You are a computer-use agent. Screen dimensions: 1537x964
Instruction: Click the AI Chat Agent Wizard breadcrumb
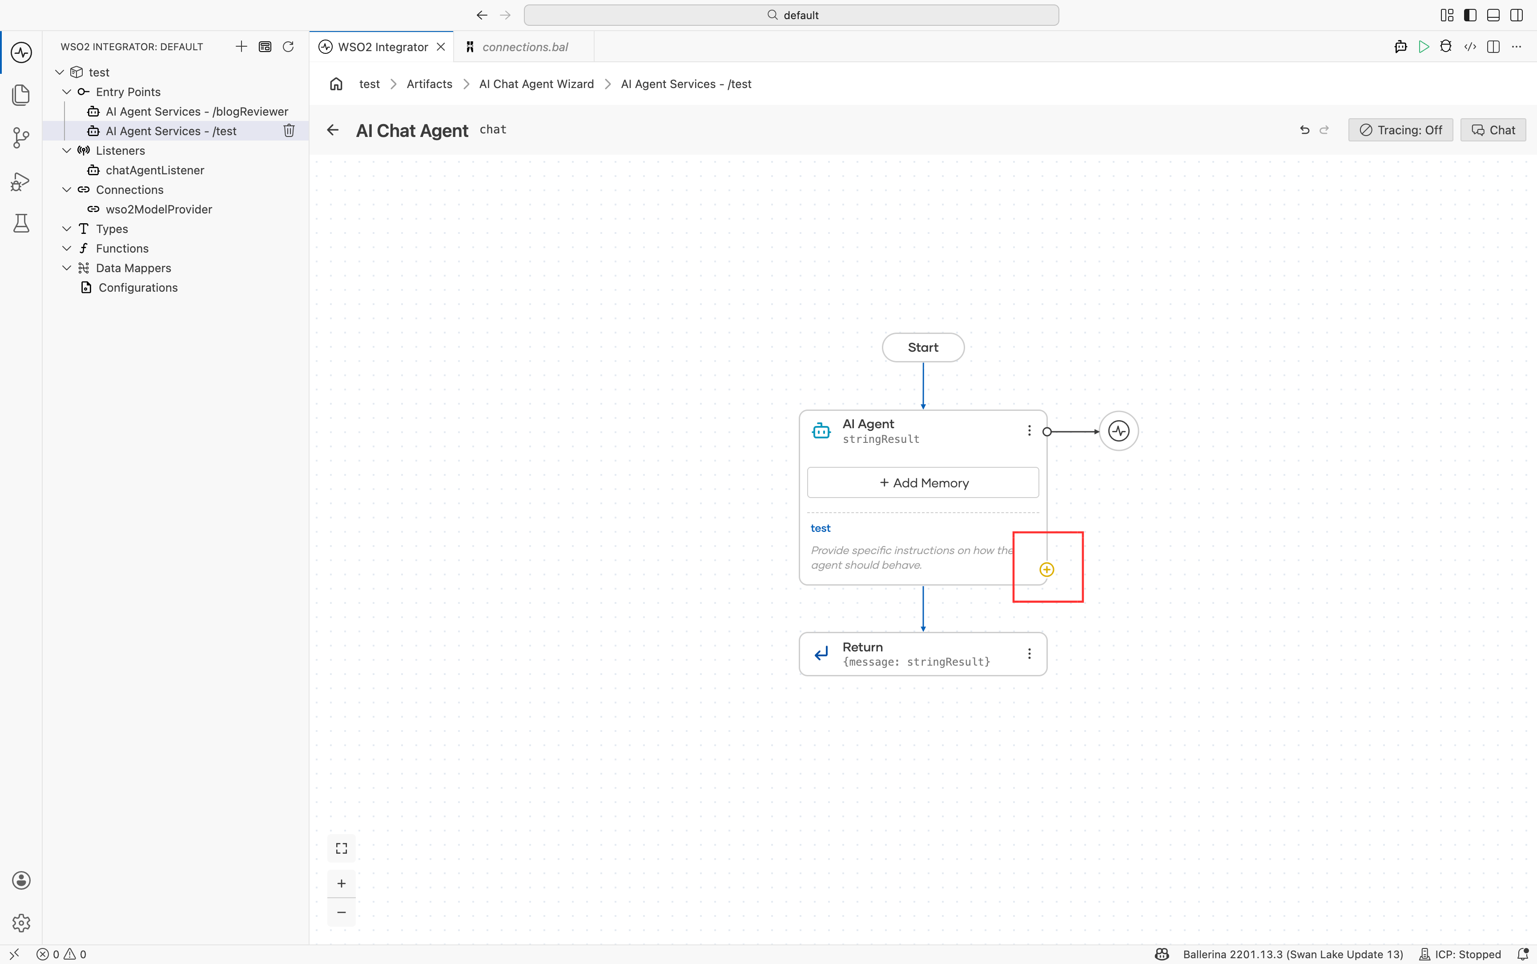click(536, 84)
